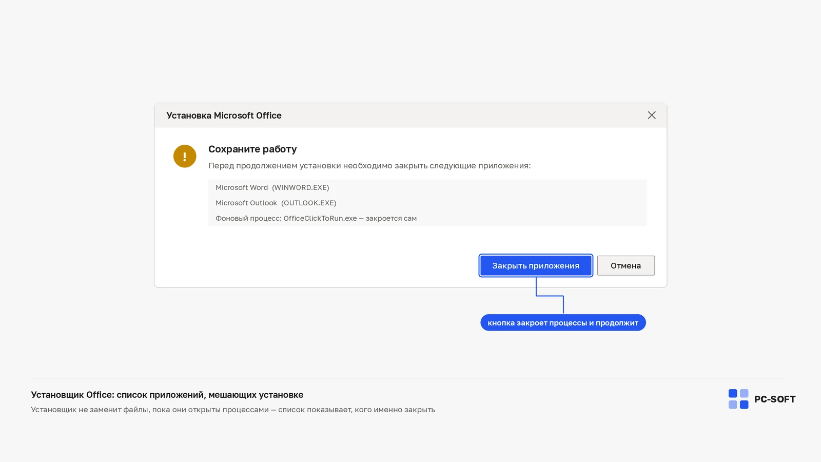Select the OfficeClickToRun.exe background process row
Image resolution: width=821 pixels, height=462 pixels.
coord(427,218)
